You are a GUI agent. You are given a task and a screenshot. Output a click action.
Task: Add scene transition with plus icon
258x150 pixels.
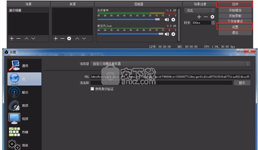pos(199,17)
